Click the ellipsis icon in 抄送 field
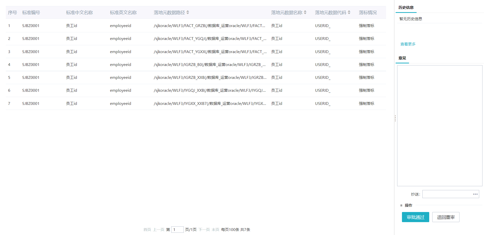 click(x=475, y=194)
